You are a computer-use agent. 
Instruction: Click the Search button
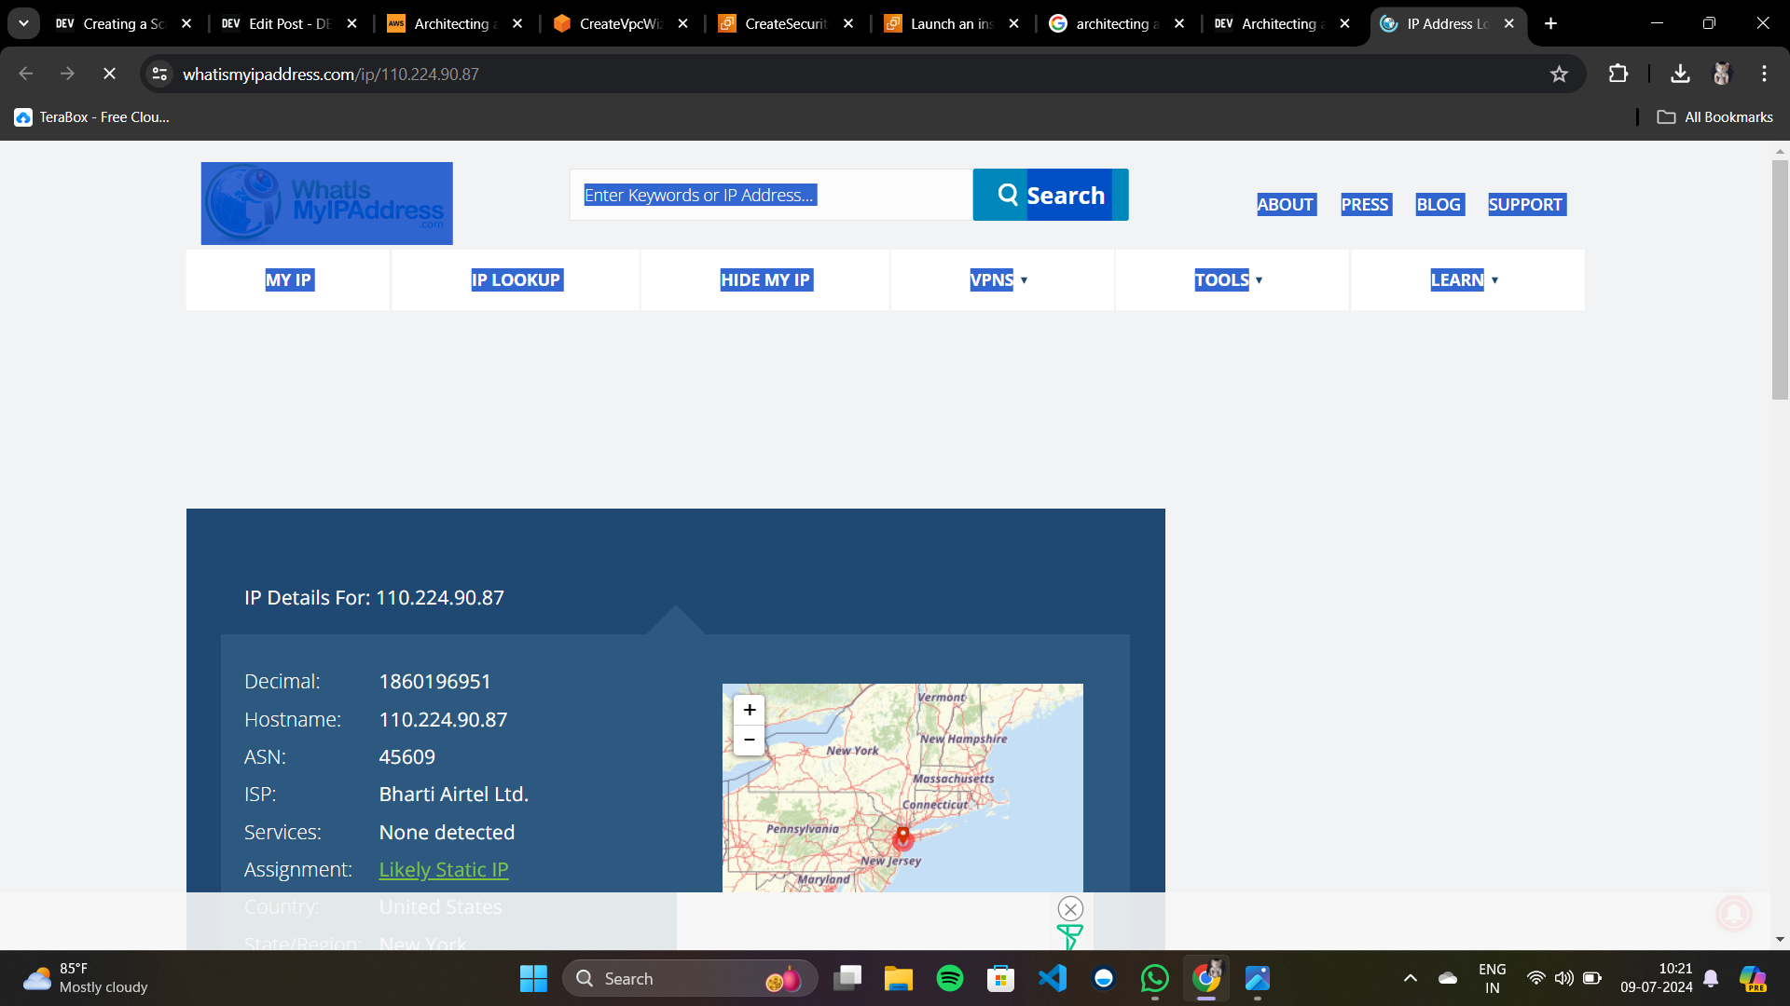pos(1050,195)
